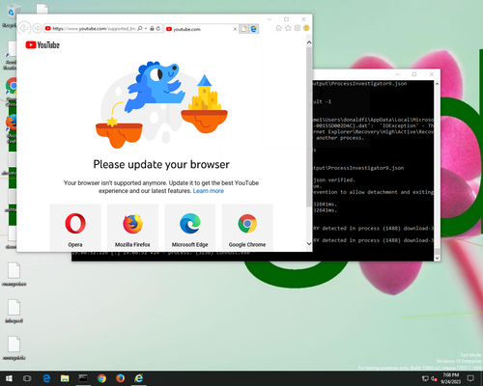Screen dimensions: 483x386
Task: Close the youtube.com tab
Action: pyautogui.click(x=235, y=29)
